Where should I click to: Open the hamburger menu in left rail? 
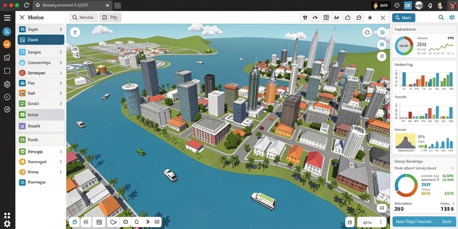coord(7,18)
